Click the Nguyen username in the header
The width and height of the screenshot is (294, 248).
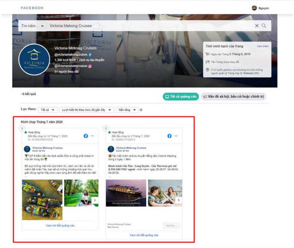click(x=264, y=8)
